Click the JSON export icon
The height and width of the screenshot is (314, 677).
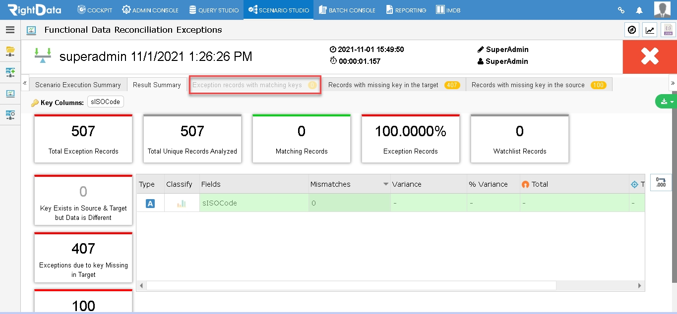668,30
